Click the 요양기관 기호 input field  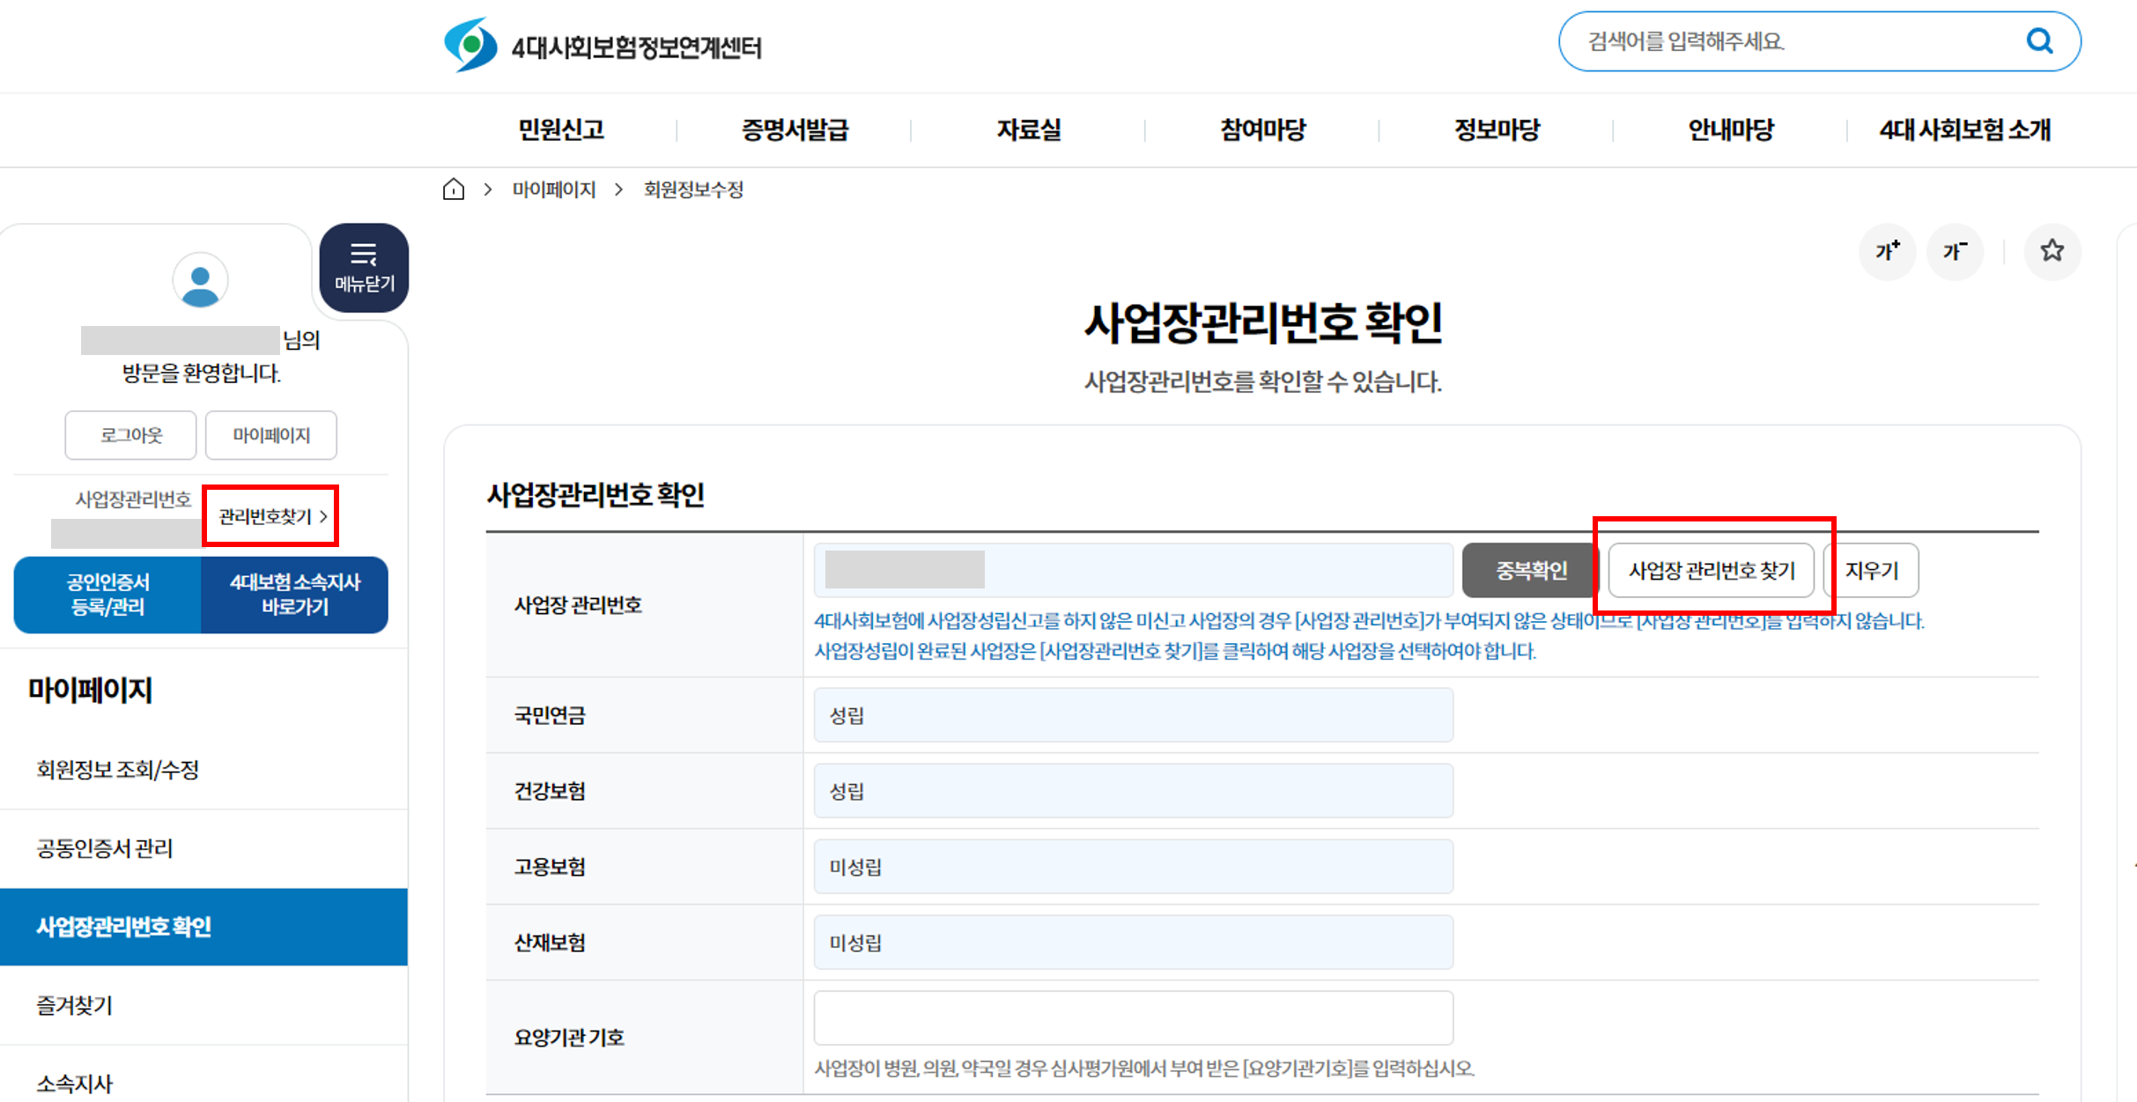pyautogui.click(x=1133, y=1017)
